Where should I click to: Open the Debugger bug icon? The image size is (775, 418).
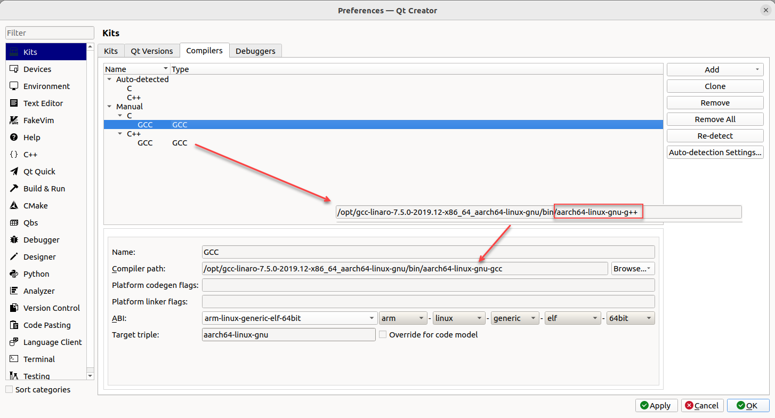(x=14, y=240)
